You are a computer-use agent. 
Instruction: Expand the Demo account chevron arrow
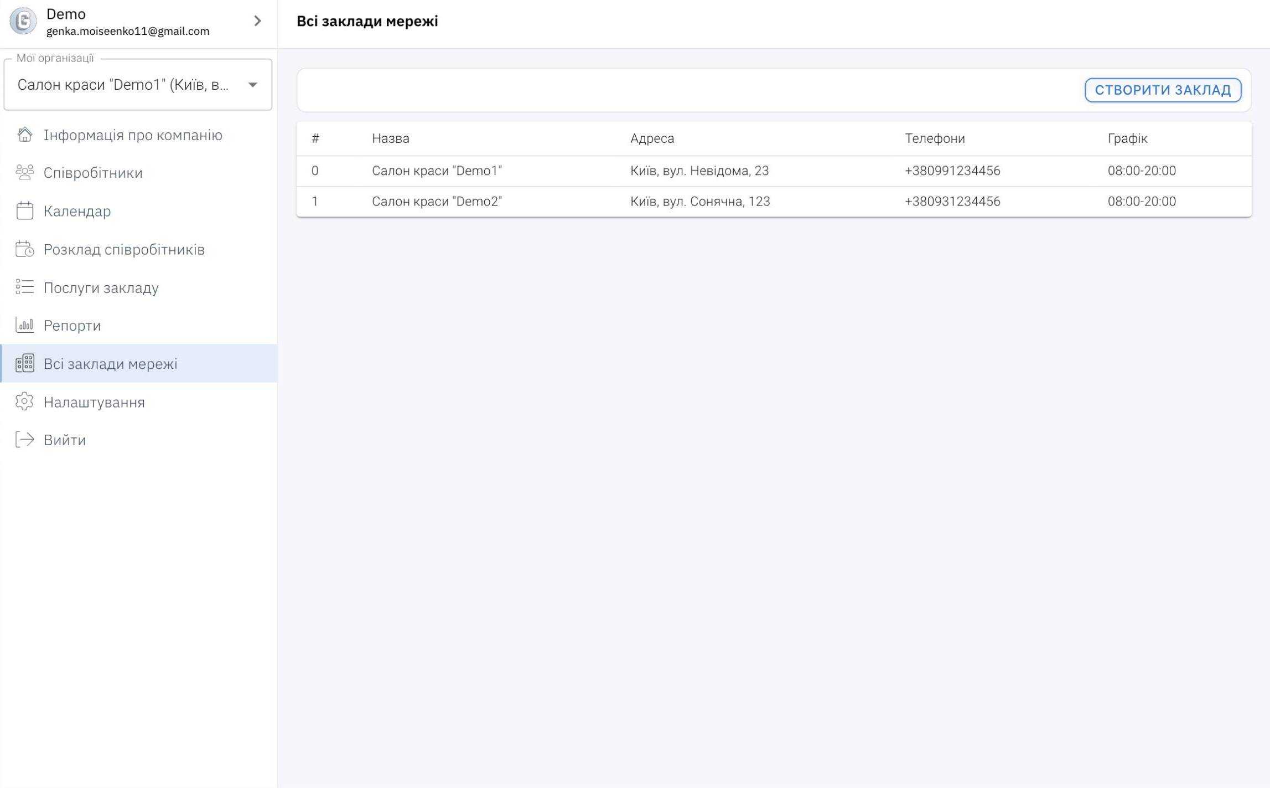pyautogui.click(x=257, y=21)
